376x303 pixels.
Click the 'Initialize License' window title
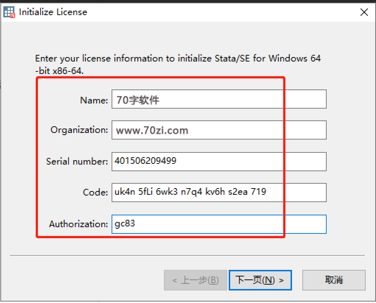pyautogui.click(x=53, y=12)
